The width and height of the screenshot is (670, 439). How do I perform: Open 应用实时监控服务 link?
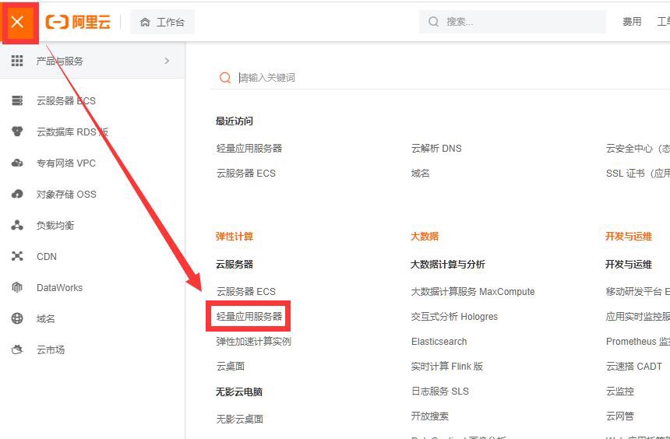click(x=637, y=317)
